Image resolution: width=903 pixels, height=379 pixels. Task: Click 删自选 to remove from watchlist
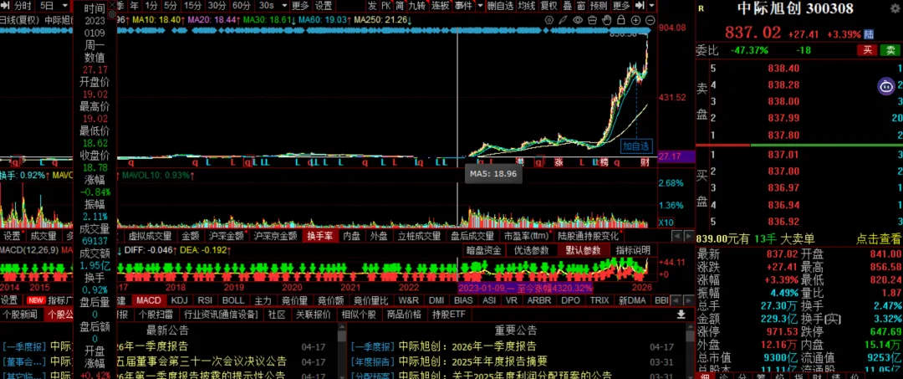(499, 6)
